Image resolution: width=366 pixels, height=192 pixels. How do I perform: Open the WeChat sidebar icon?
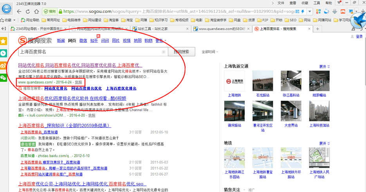[x=3, y=78]
